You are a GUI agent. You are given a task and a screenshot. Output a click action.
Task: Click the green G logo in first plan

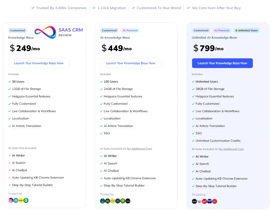[26, 200]
